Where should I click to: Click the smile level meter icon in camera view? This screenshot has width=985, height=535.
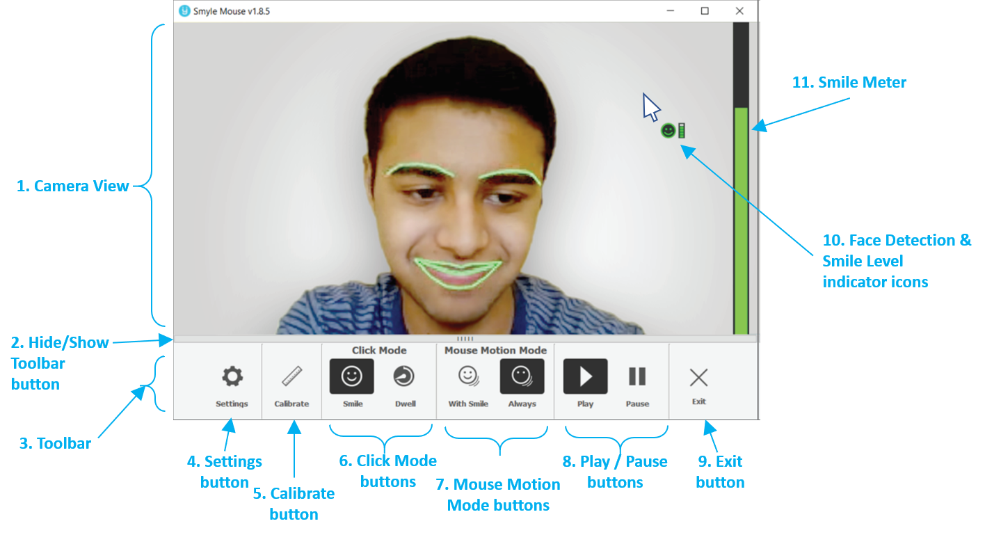681,129
